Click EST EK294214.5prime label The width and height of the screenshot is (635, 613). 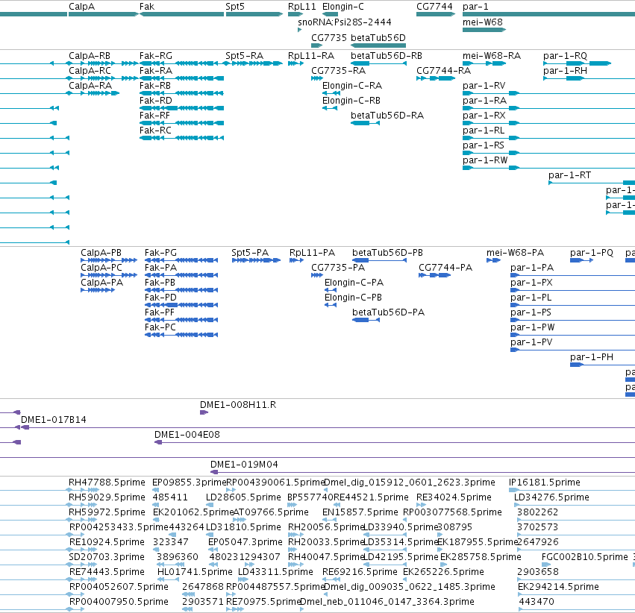point(558,587)
